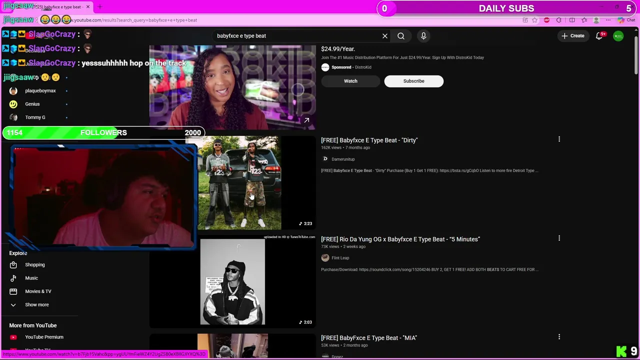Click the Genius channel smiley avatar
Image resolution: width=640 pixels, height=360 pixels.
[x=13, y=104]
